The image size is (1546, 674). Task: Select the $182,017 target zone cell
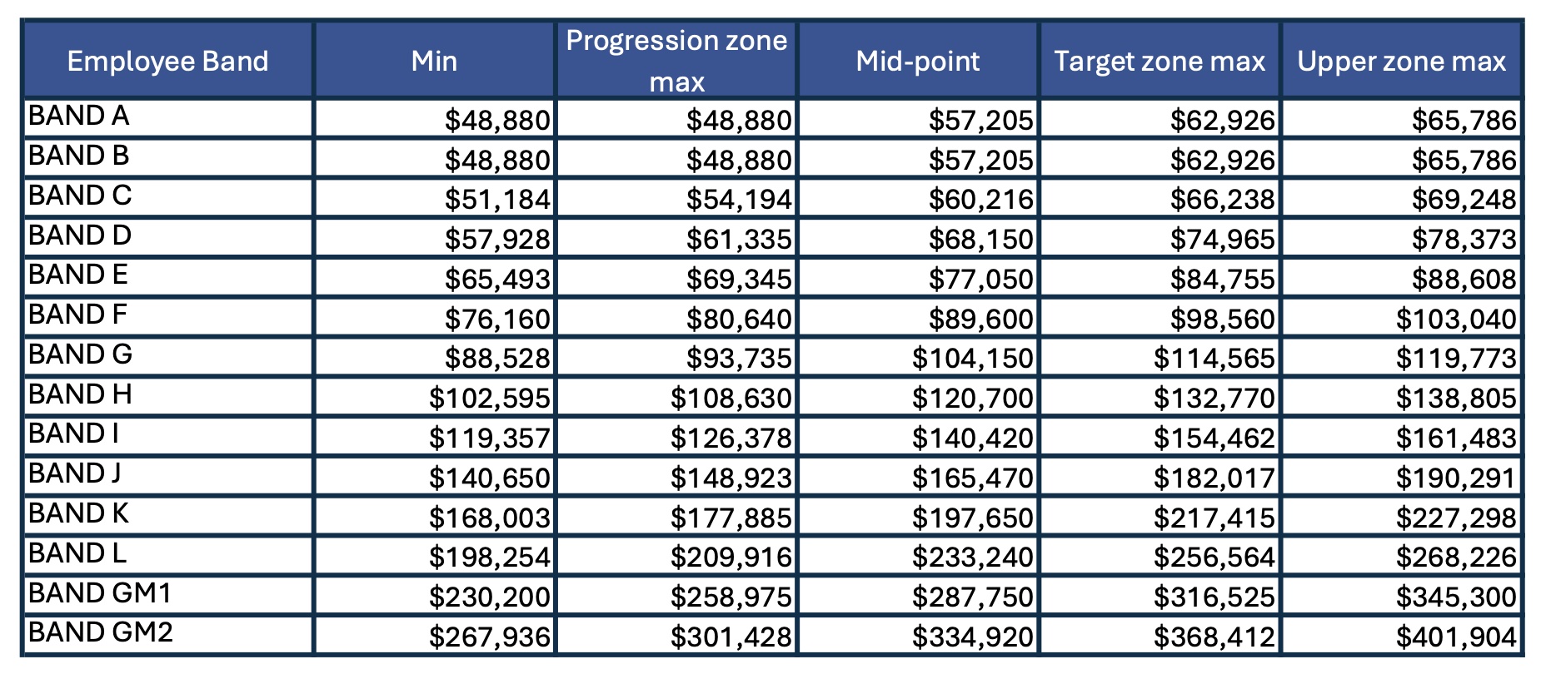(1214, 478)
